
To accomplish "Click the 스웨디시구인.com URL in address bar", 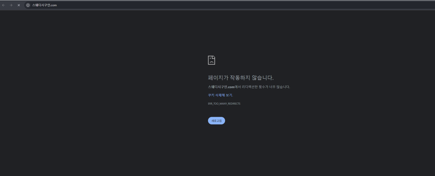I will point(44,5).
